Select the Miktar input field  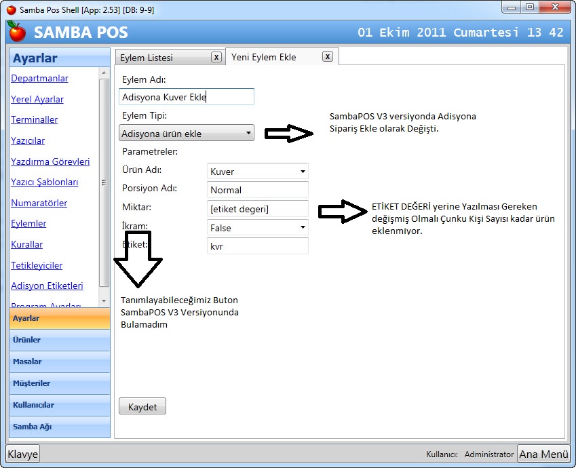(x=257, y=209)
